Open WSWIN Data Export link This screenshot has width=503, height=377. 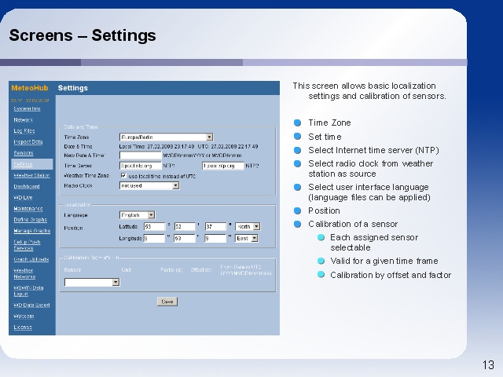click(28, 291)
